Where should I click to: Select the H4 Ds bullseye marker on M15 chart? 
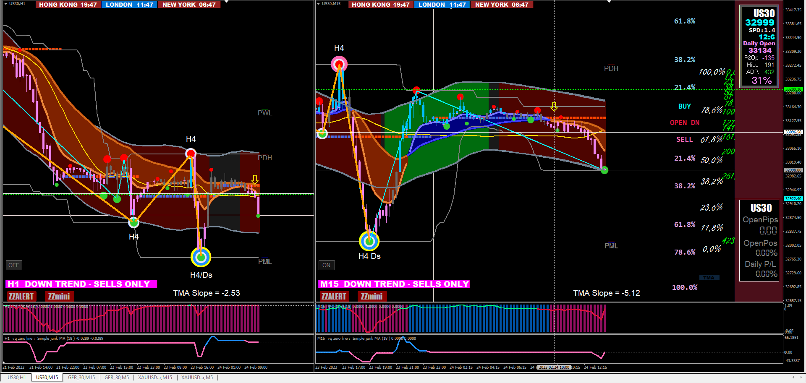(x=369, y=241)
